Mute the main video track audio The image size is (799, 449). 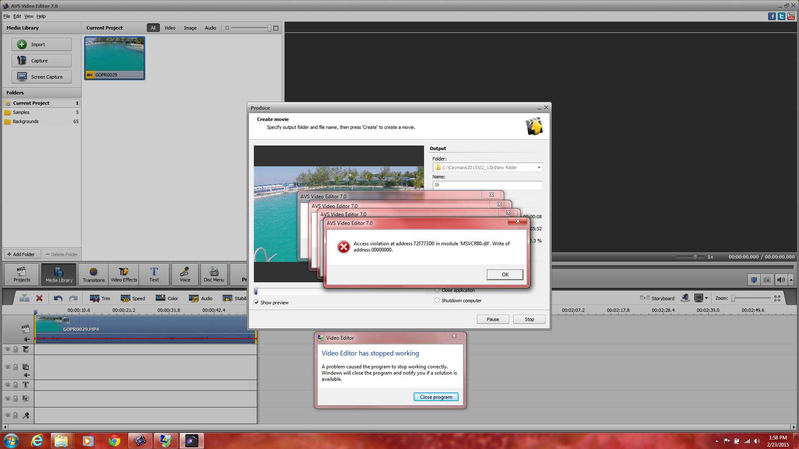(27, 339)
